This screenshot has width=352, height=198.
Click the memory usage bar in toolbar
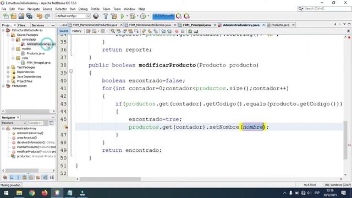click(x=163, y=16)
